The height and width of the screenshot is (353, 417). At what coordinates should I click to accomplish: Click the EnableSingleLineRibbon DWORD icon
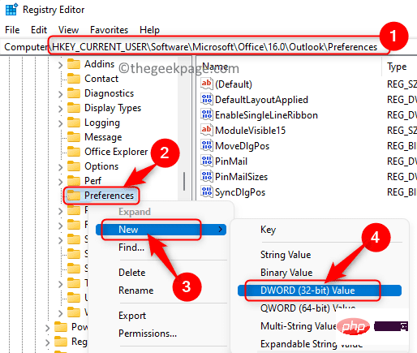(x=207, y=114)
